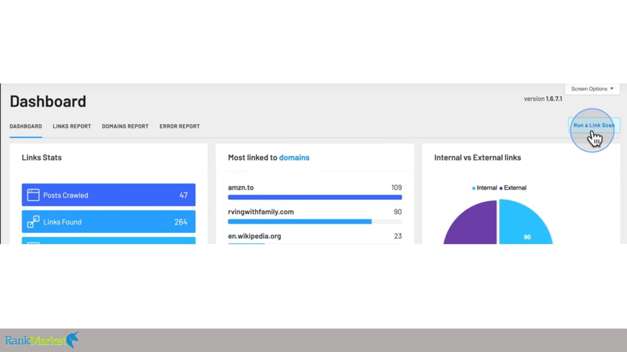The width and height of the screenshot is (627, 352).
Task: Click the Links Stats panel heading
Action: tap(42, 158)
